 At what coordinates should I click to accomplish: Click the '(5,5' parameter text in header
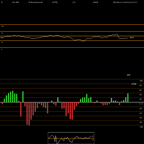click(x=74, y=2)
